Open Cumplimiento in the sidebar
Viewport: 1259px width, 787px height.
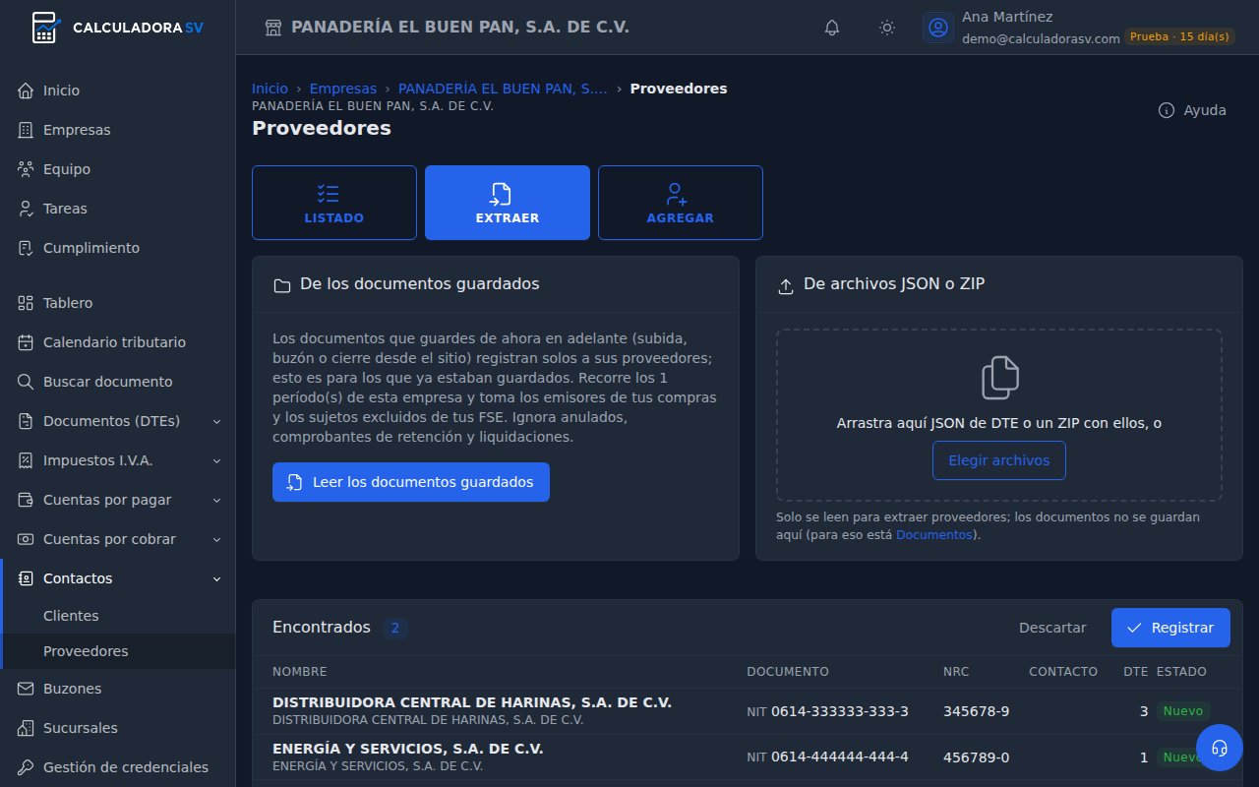(x=118, y=248)
